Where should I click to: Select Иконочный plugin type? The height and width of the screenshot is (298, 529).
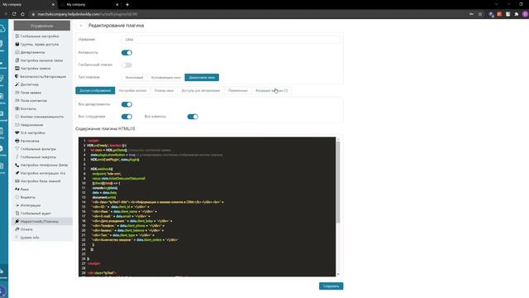134,77
